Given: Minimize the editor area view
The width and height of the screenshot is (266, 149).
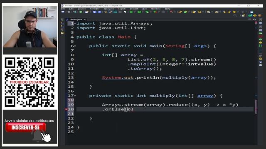Looking at the screenshot, I should click(249, 19).
